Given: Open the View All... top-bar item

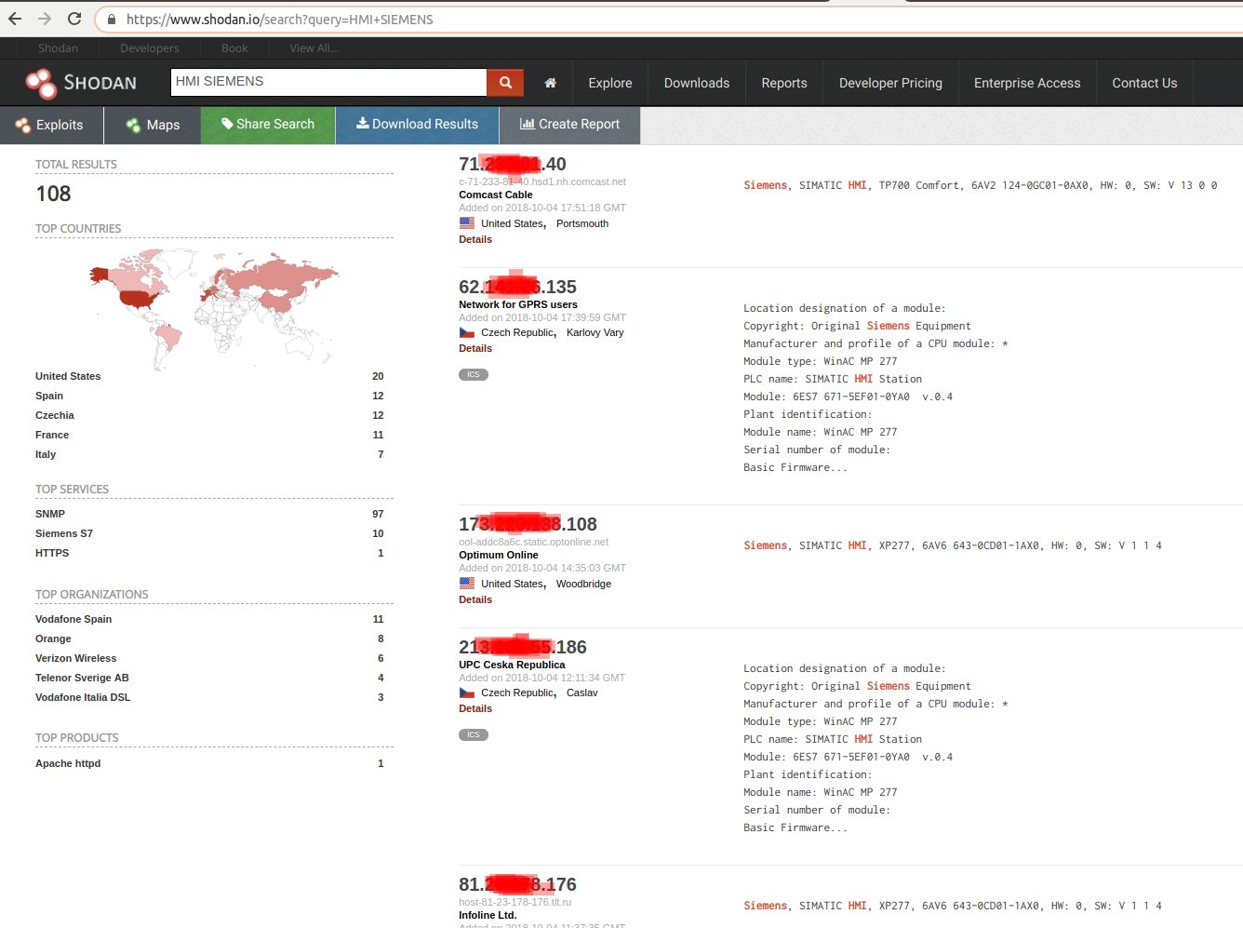Looking at the screenshot, I should coord(314,47).
